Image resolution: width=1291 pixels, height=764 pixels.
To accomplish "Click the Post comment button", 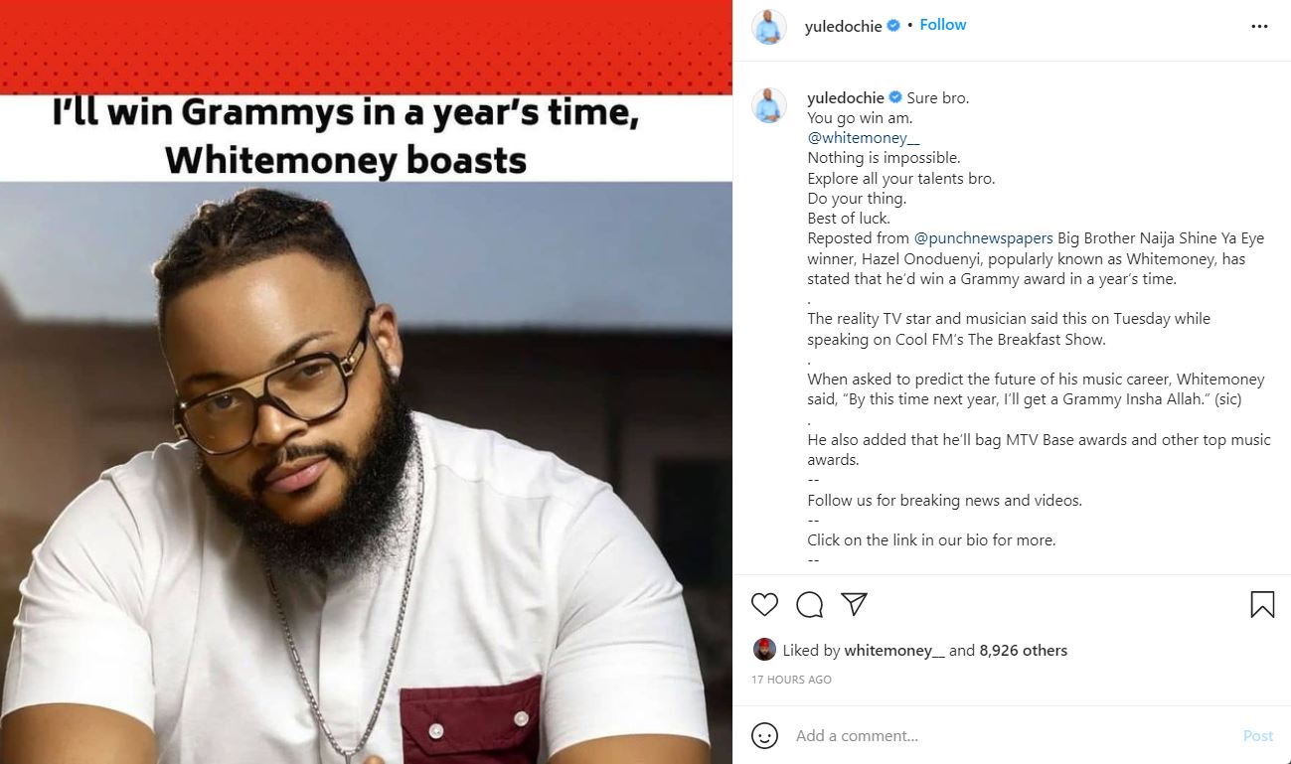I will (1258, 736).
